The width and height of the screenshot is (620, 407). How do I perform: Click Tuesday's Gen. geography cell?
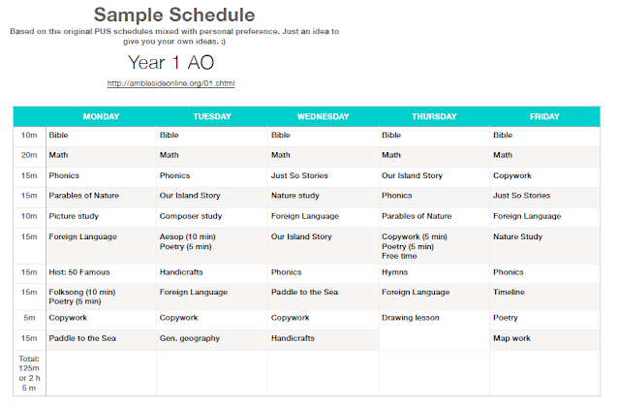(212, 338)
